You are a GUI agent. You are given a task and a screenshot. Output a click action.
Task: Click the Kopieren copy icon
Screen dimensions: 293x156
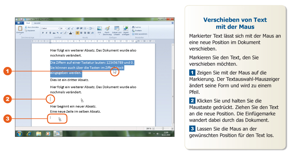[31, 31]
